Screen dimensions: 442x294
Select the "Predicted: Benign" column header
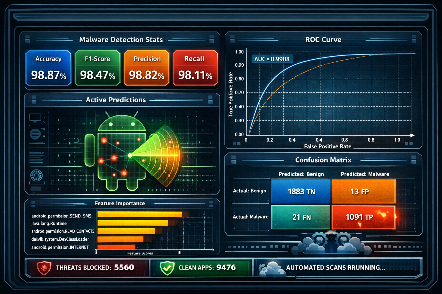[x=301, y=174]
